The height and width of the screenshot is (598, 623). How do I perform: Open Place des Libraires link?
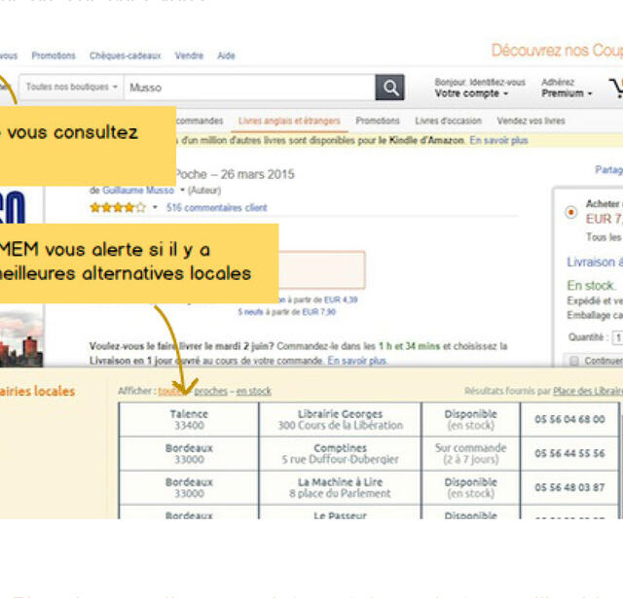588,391
